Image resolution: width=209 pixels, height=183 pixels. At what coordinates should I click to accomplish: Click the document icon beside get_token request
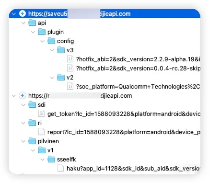(x=41, y=114)
